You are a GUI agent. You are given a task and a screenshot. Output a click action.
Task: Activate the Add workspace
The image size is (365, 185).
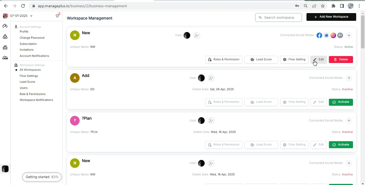click(x=341, y=102)
